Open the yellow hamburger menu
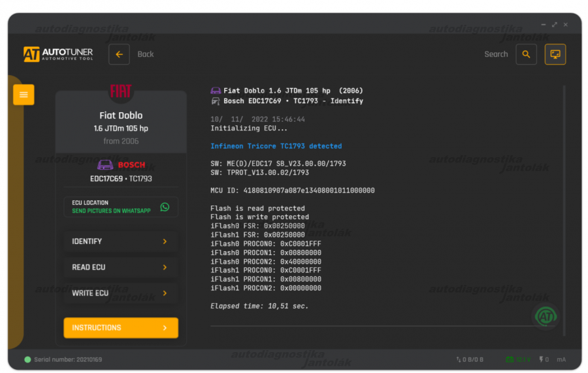The height and width of the screenshot is (373, 588). [x=24, y=95]
